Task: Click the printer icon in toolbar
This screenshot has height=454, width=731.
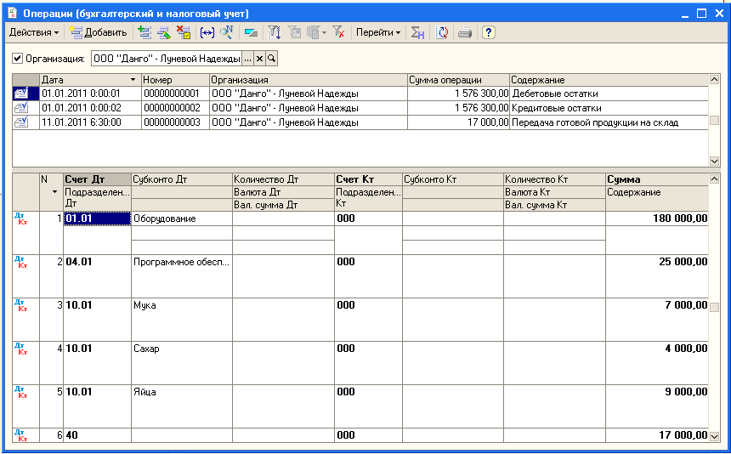Action: click(465, 32)
